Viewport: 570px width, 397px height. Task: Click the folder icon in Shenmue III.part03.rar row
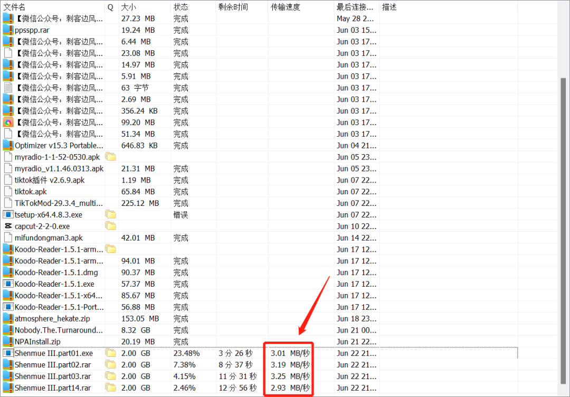pyautogui.click(x=110, y=376)
